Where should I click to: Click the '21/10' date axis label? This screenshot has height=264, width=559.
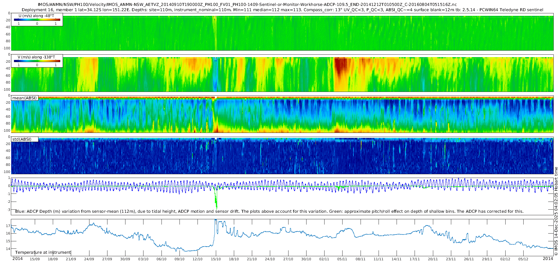pos(252,259)
